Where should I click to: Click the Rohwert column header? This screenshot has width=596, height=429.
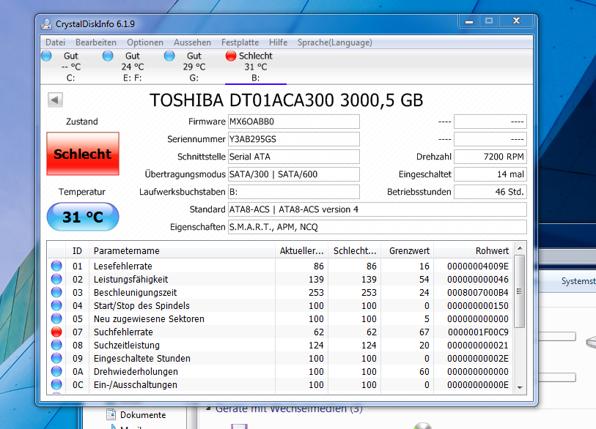click(x=474, y=251)
